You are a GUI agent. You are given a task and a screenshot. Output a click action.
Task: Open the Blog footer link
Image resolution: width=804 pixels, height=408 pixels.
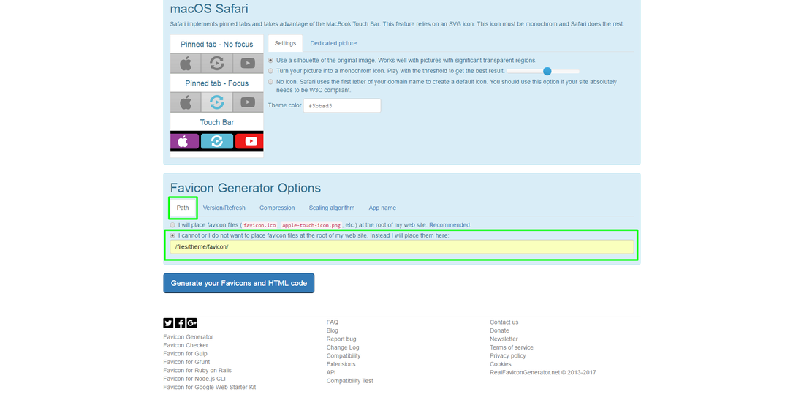pos(333,331)
